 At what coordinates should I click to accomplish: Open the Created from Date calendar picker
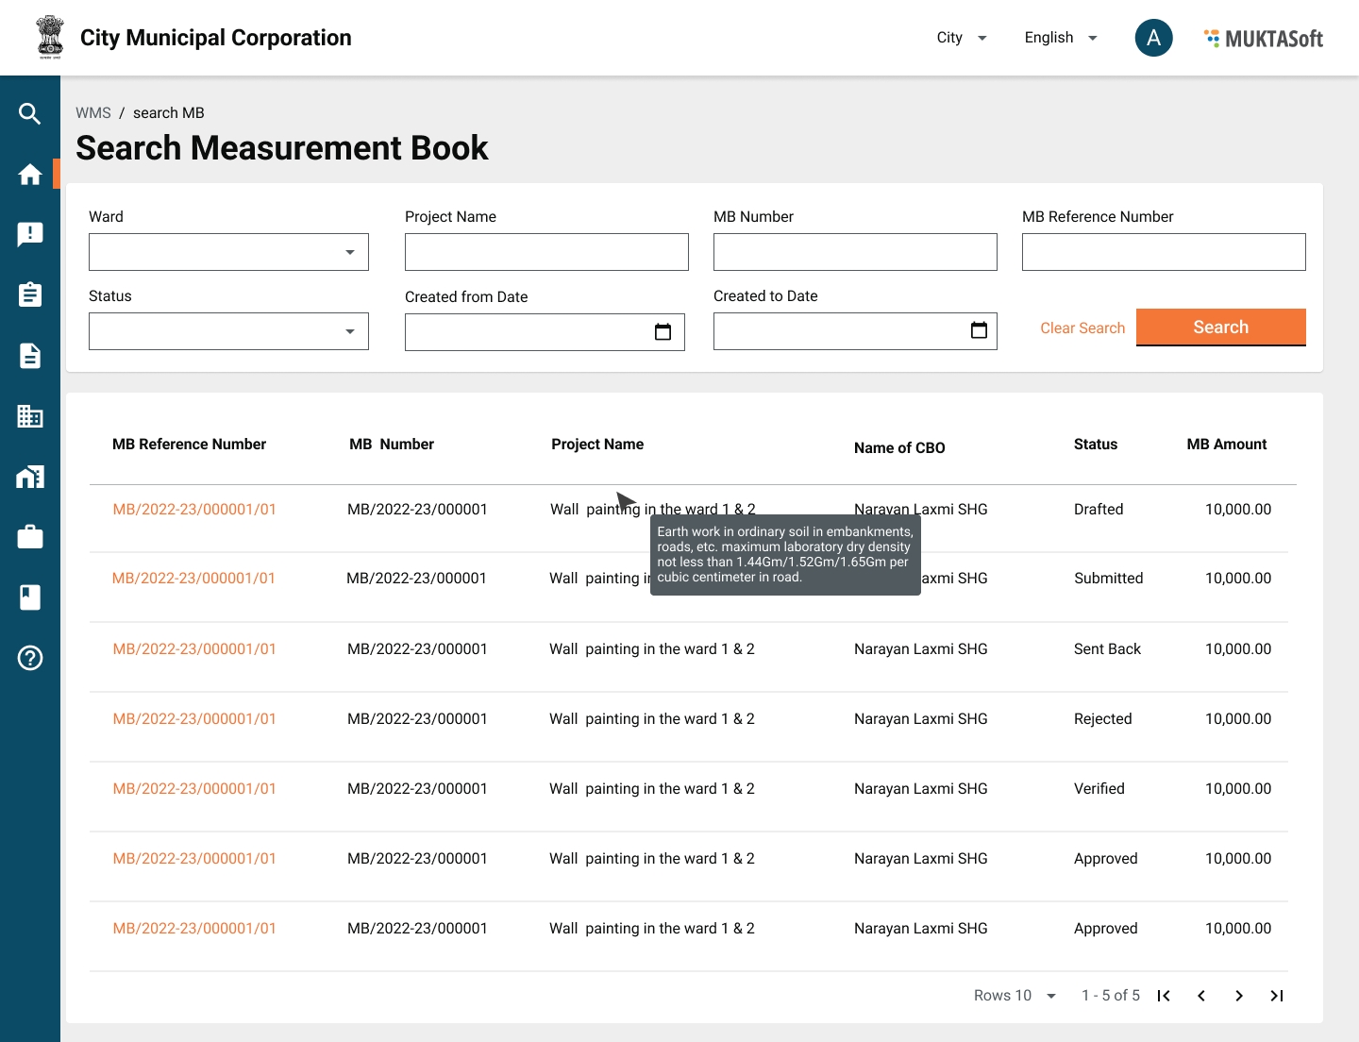coord(663,332)
